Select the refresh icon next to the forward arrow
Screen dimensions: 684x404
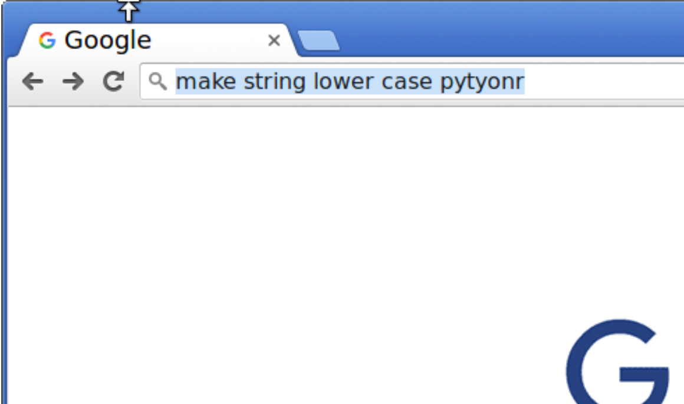[113, 81]
